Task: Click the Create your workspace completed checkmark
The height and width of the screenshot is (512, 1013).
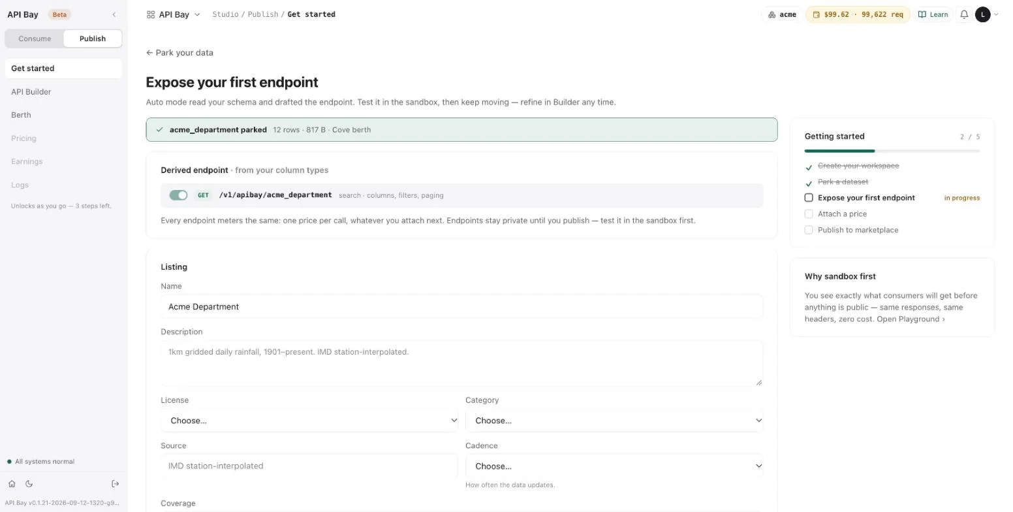Action: (x=809, y=168)
